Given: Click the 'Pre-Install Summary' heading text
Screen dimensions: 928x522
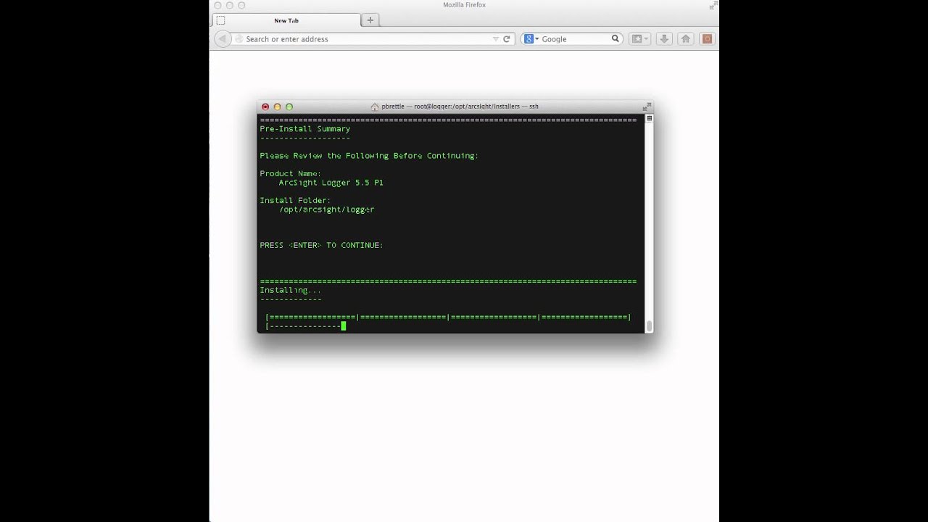Looking at the screenshot, I should (305, 129).
